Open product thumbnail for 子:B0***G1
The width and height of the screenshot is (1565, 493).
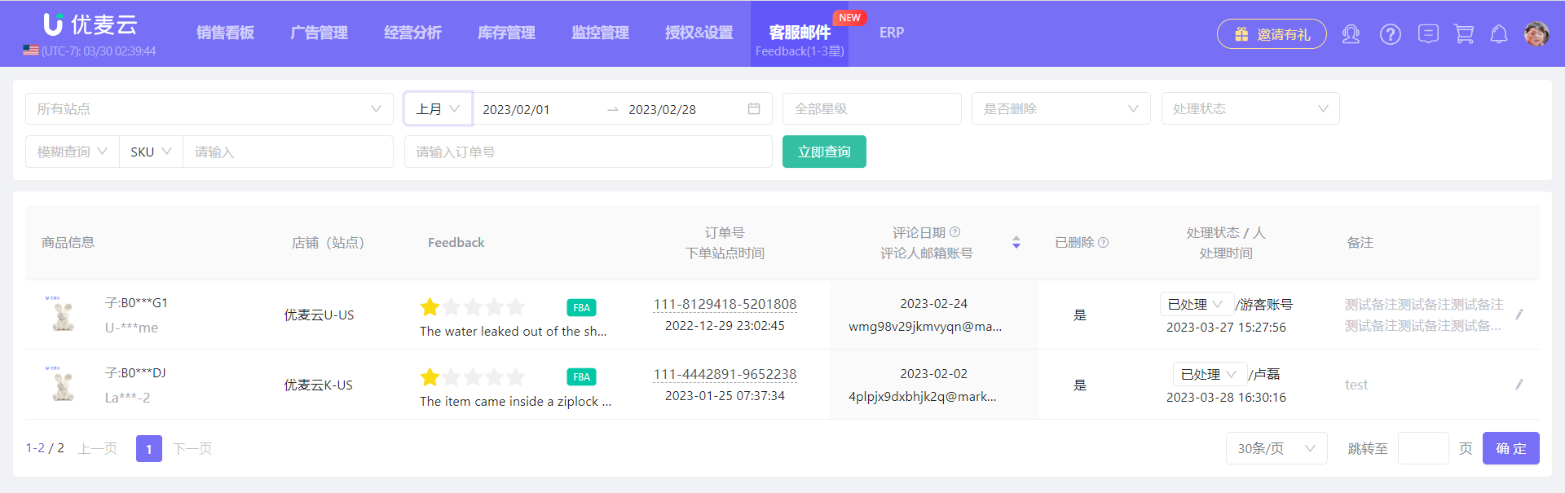point(63,314)
